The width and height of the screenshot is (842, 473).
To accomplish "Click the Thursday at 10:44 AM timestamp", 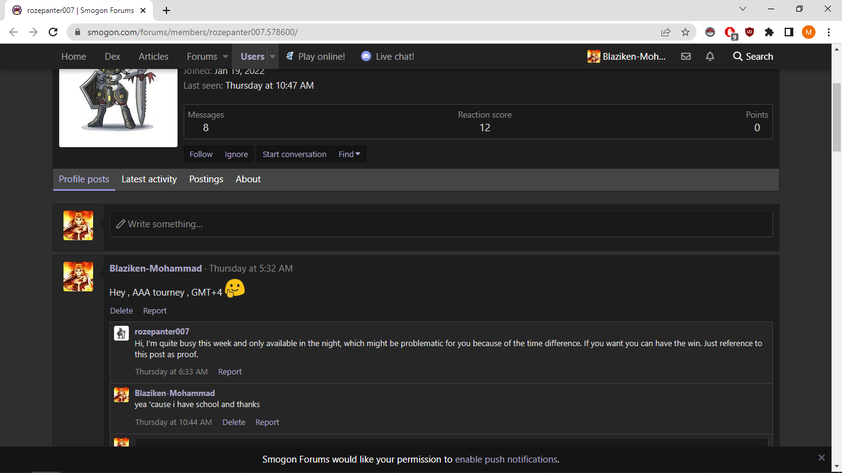I will pyautogui.click(x=173, y=422).
